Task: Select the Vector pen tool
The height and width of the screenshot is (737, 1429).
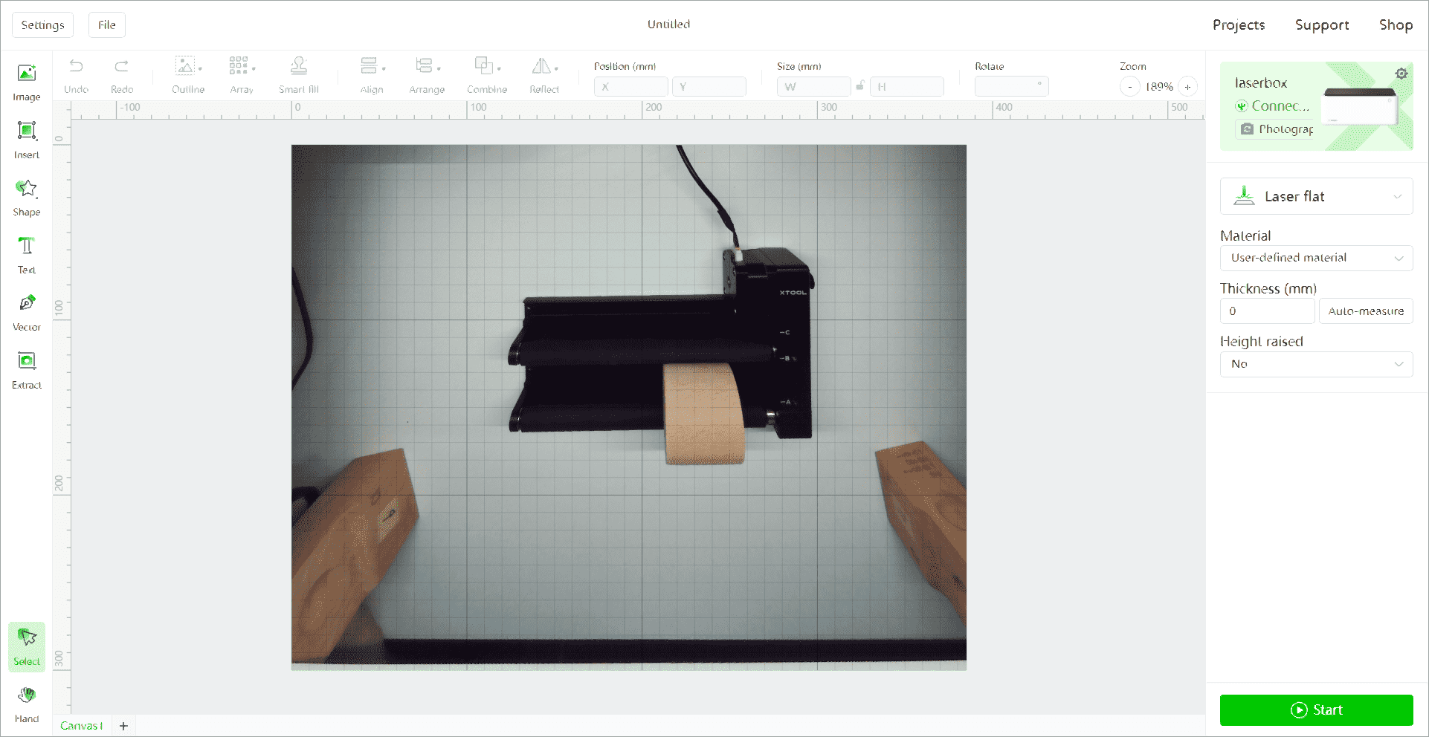Action: 27,313
